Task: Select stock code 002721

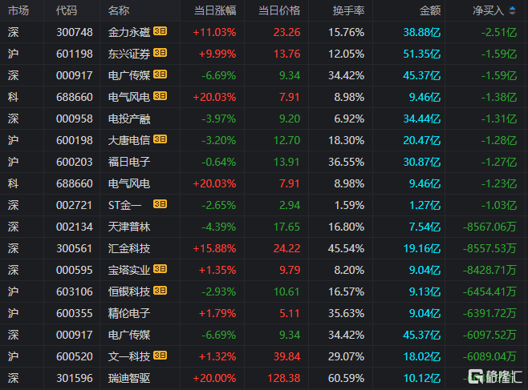Action: click(75, 205)
